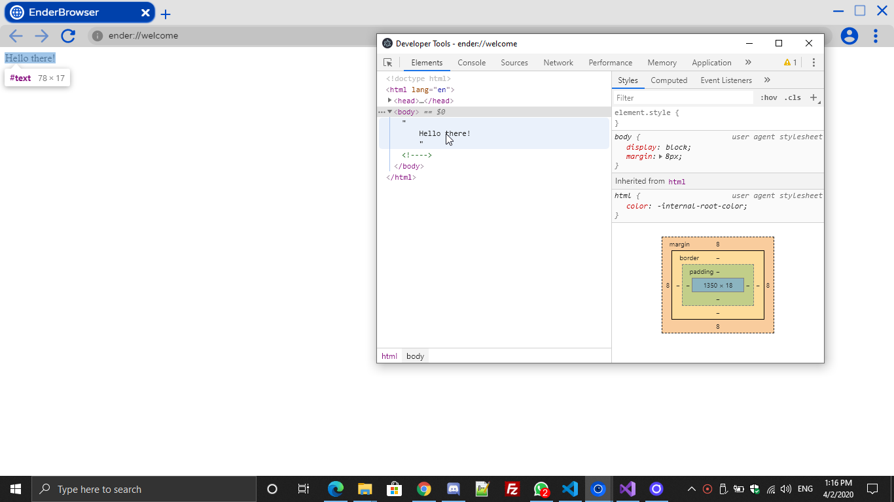Select the closing </html> tag

401,177
